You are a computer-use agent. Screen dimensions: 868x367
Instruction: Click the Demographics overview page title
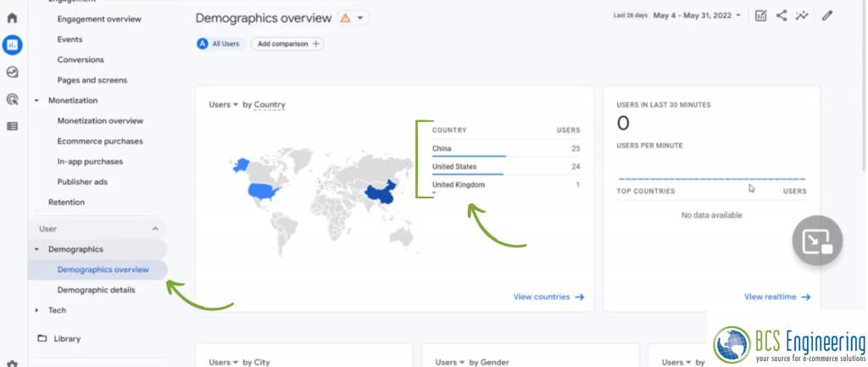click(x=263, y=19)
